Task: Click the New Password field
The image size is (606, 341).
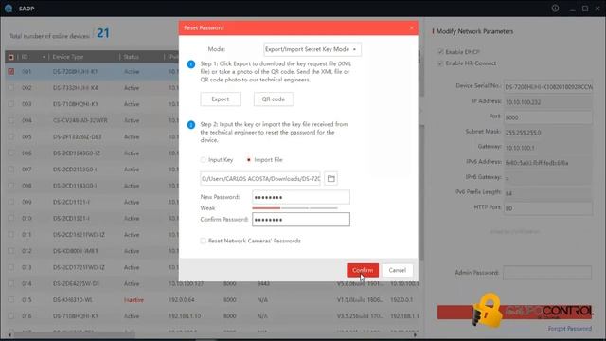Action: pyautogui.click(x=301, y=197)
